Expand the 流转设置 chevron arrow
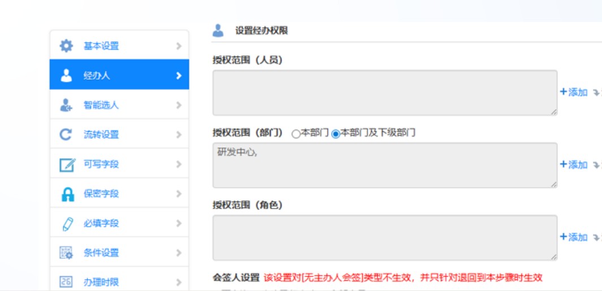Viewport: 602px width, 291px height. (179, 134)
